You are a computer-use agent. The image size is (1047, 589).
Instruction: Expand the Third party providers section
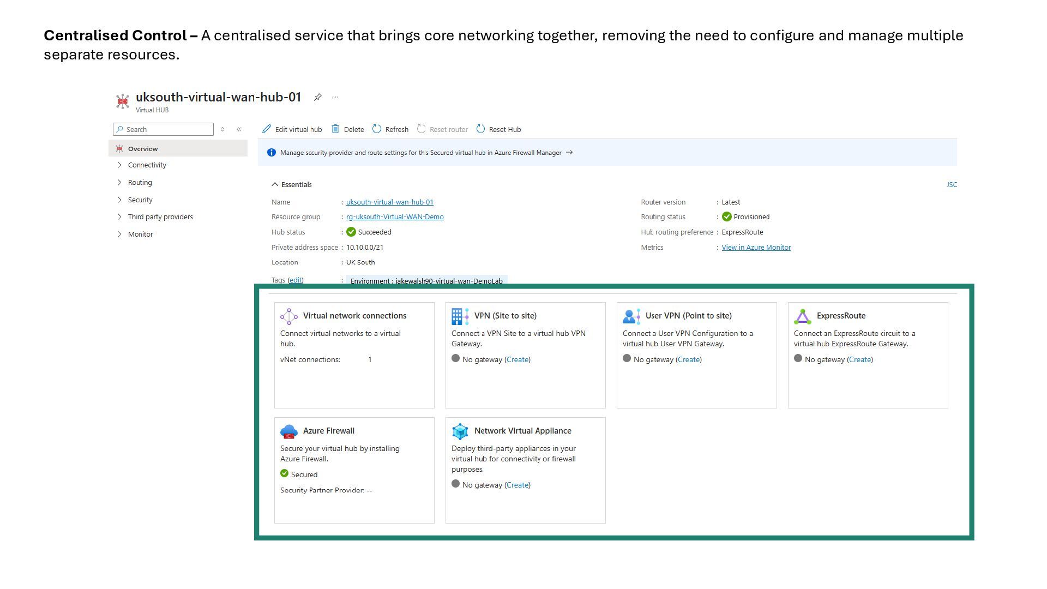pos(119,217)
